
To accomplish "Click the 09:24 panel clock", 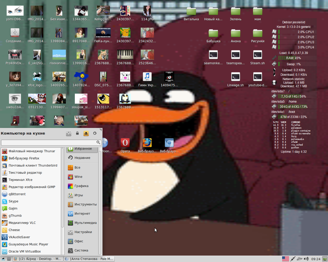I will coord(316,259).
